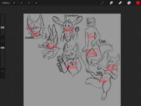Open the Layers panel
Image resolution: width=141 pixels, height=106 pixels.
click(x=129, y=3)
